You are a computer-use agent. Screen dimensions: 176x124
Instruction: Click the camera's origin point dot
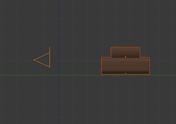(34, 60)
